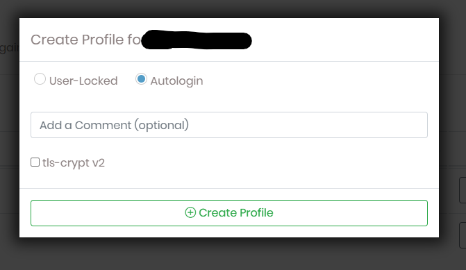Click the plus circle icon in Create Profile
This screenshot has height=270, width=466.
tap(190, 212)
